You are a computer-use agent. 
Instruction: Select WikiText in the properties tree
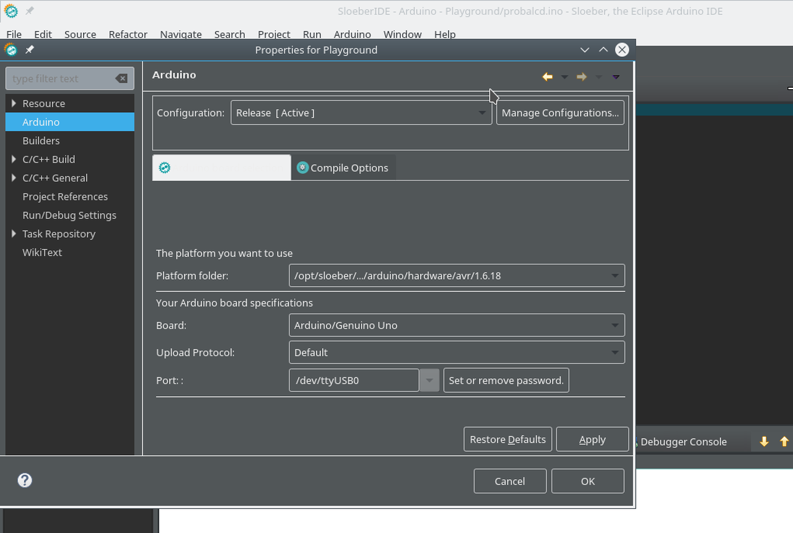(42, 252)
